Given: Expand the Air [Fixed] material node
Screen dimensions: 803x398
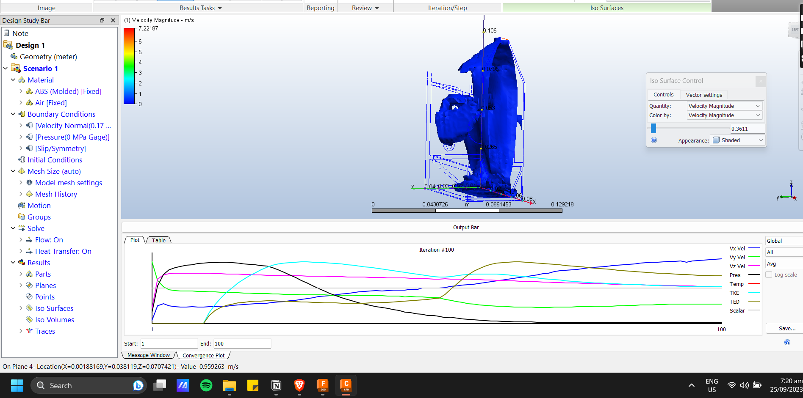Looking at the screenshot, I should 21,102.
